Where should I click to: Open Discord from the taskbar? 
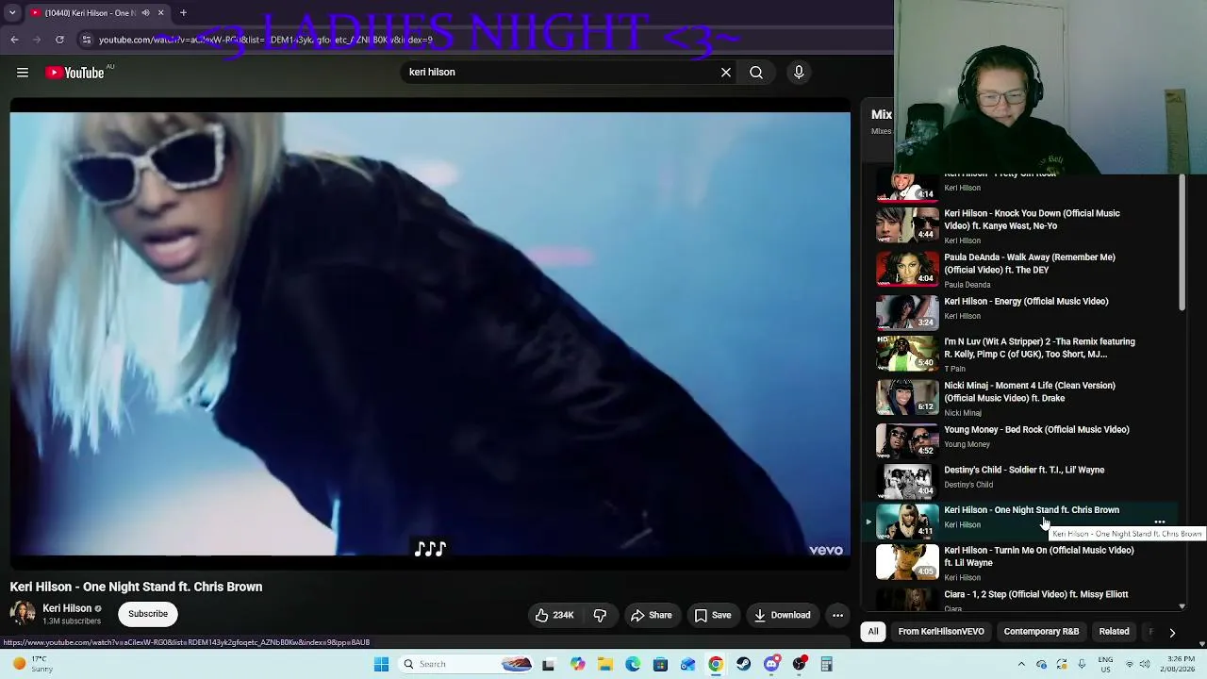[x=771, y=665]
